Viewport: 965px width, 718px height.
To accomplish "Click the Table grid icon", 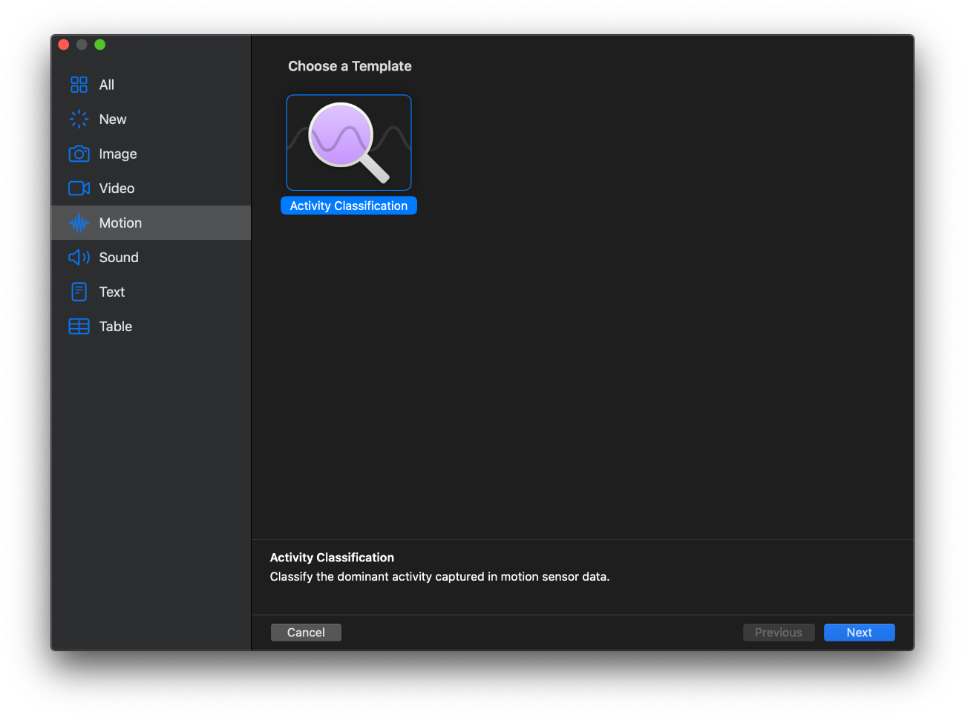I will pyautogui.click(x=79, y=326).
